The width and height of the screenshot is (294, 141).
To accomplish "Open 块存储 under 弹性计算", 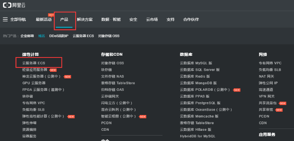I will (28, 96).
